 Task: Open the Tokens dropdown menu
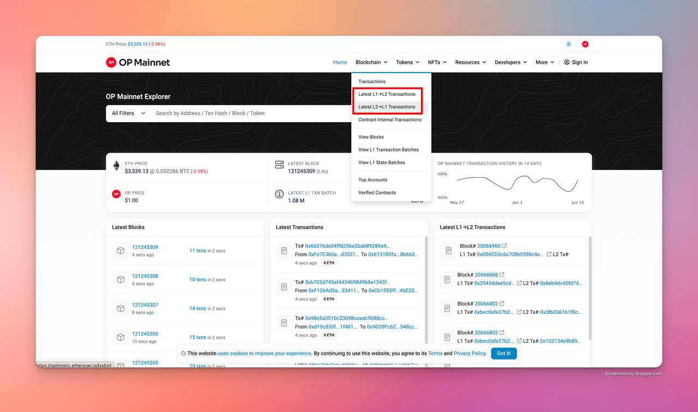click(407, 62)
